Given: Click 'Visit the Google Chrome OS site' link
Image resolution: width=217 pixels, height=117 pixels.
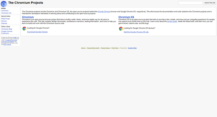Looking at the screenshot, I should click(136, 32).
